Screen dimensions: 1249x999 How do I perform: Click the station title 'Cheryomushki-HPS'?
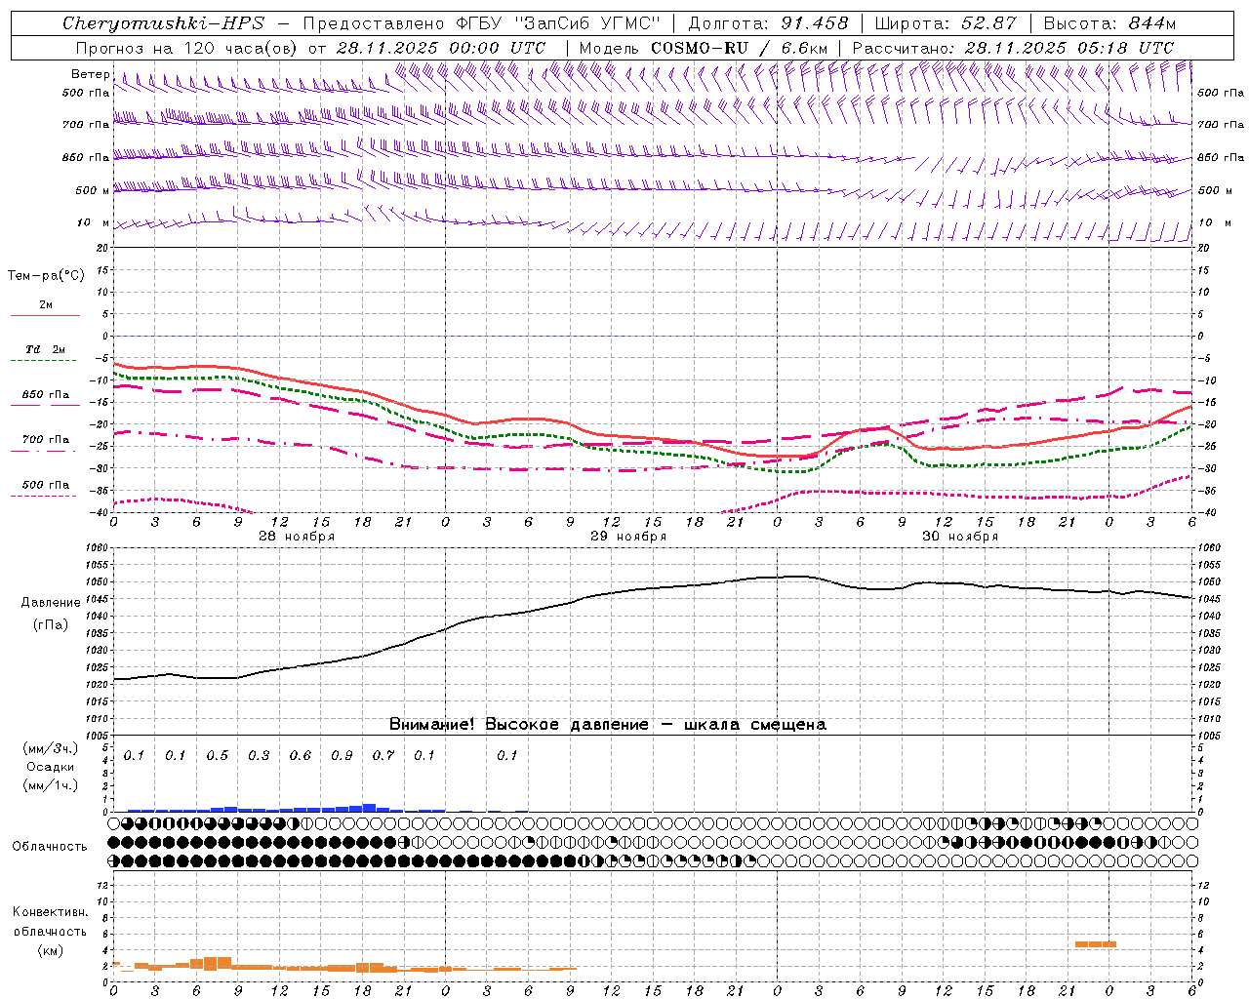163,23
